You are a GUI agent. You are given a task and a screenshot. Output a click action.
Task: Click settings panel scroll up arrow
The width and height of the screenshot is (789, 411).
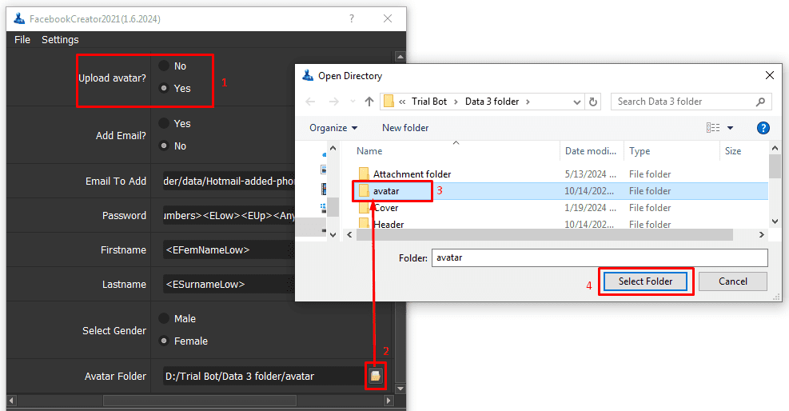point(400,56)
